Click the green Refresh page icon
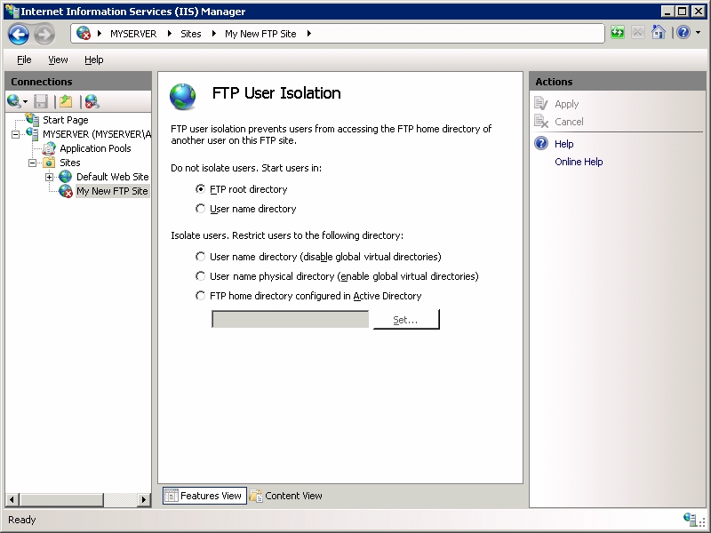The width and height of the screenshot is (711, 533). [617, 32]
